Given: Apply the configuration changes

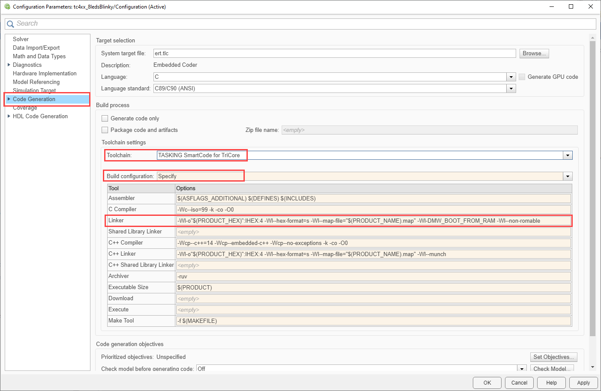Looking at the screenshot, I should pos(583,383).
